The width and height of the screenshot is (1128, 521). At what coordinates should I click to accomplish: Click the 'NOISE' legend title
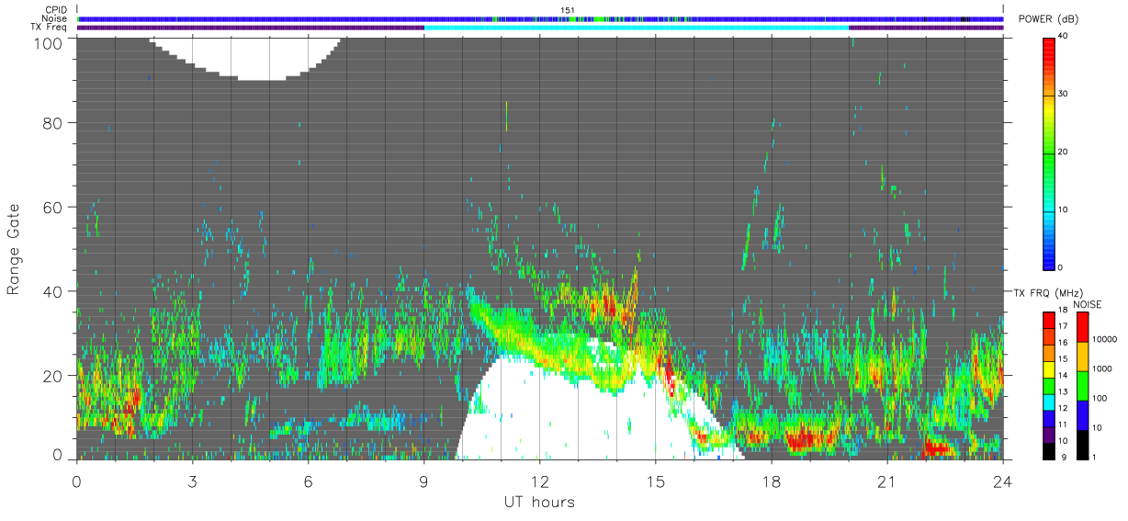point(1088,304)
